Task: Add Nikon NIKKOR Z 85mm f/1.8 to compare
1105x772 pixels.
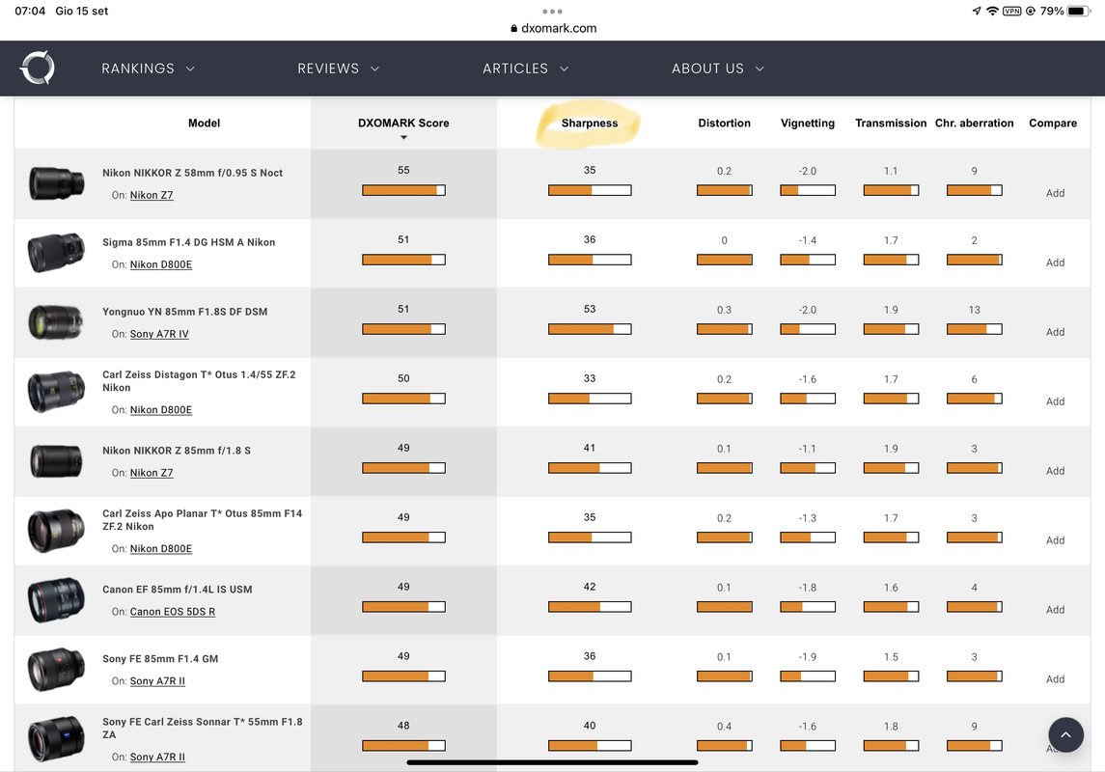Action: click(1055, 471)
